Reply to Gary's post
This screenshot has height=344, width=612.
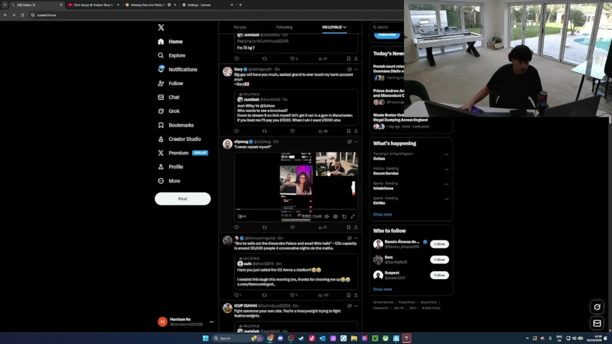[x=236, y=131]
